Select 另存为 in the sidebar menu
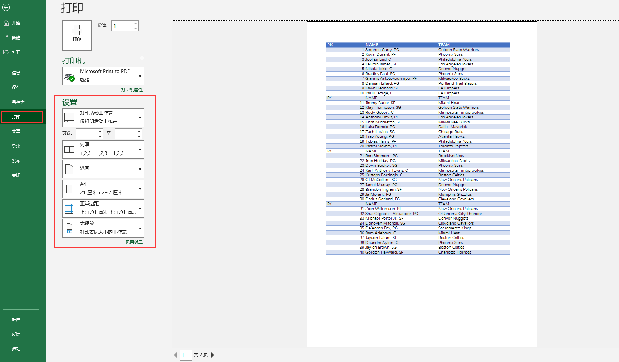The width and height of the screenshot is (619, 362). pos(18,102)
